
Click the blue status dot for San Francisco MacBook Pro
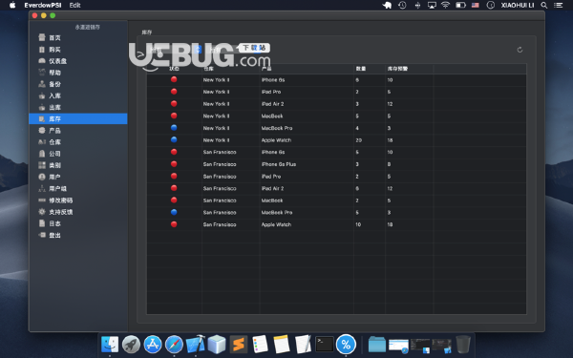pyautogui.click(x=174, y=212)
